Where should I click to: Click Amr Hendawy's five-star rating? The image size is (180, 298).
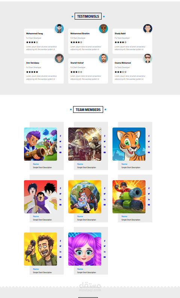pos(32,72)
